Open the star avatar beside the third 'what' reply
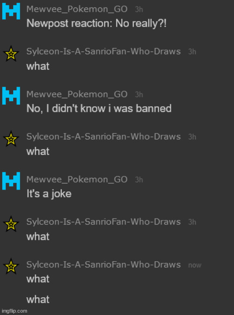The width and height of the screenshot is (234, 315). [x=11, y=224]
